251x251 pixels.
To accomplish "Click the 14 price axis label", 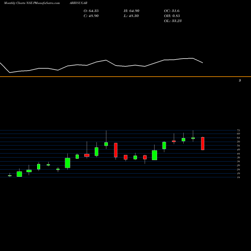I will click(238, 177).
